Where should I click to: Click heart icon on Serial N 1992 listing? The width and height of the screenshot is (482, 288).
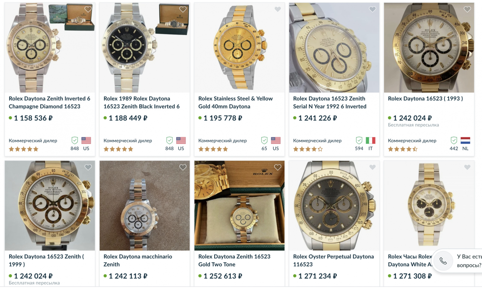(x=372, y=9)
